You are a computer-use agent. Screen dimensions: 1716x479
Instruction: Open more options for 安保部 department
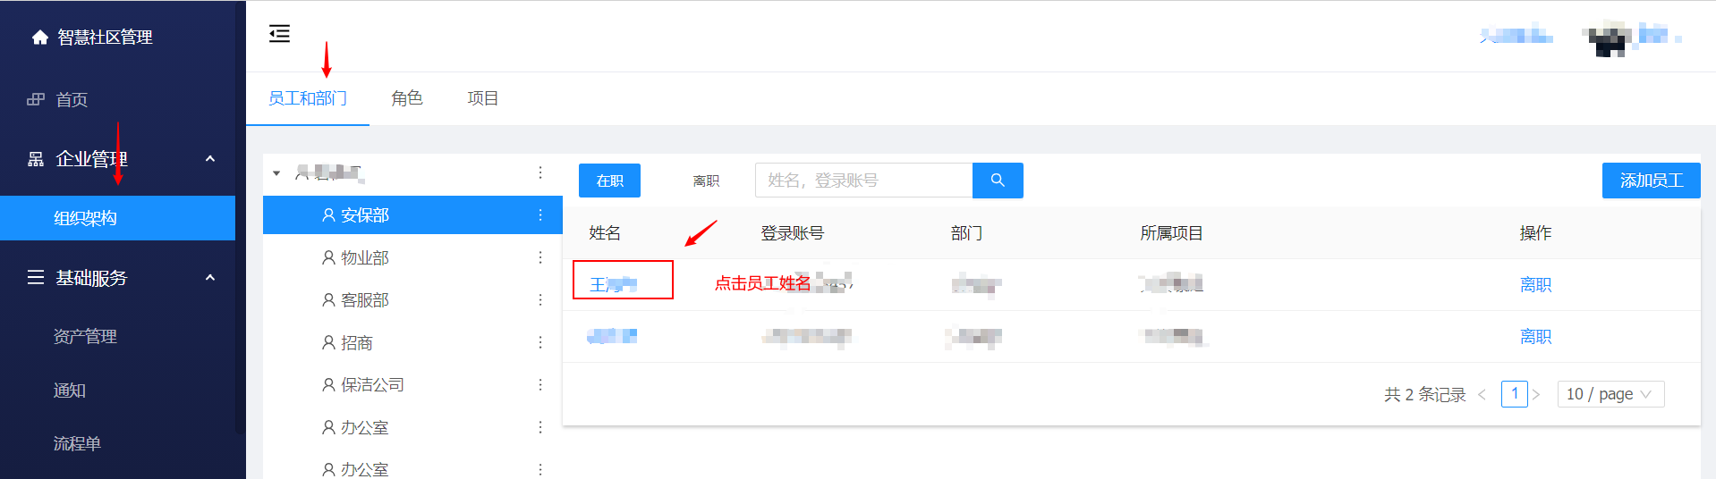[540, 215]
